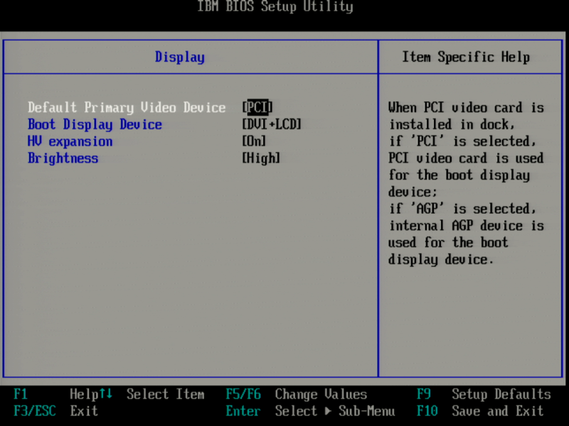
Task: Choose the HV expansion setting label
Action: click(x=70, y=141)
